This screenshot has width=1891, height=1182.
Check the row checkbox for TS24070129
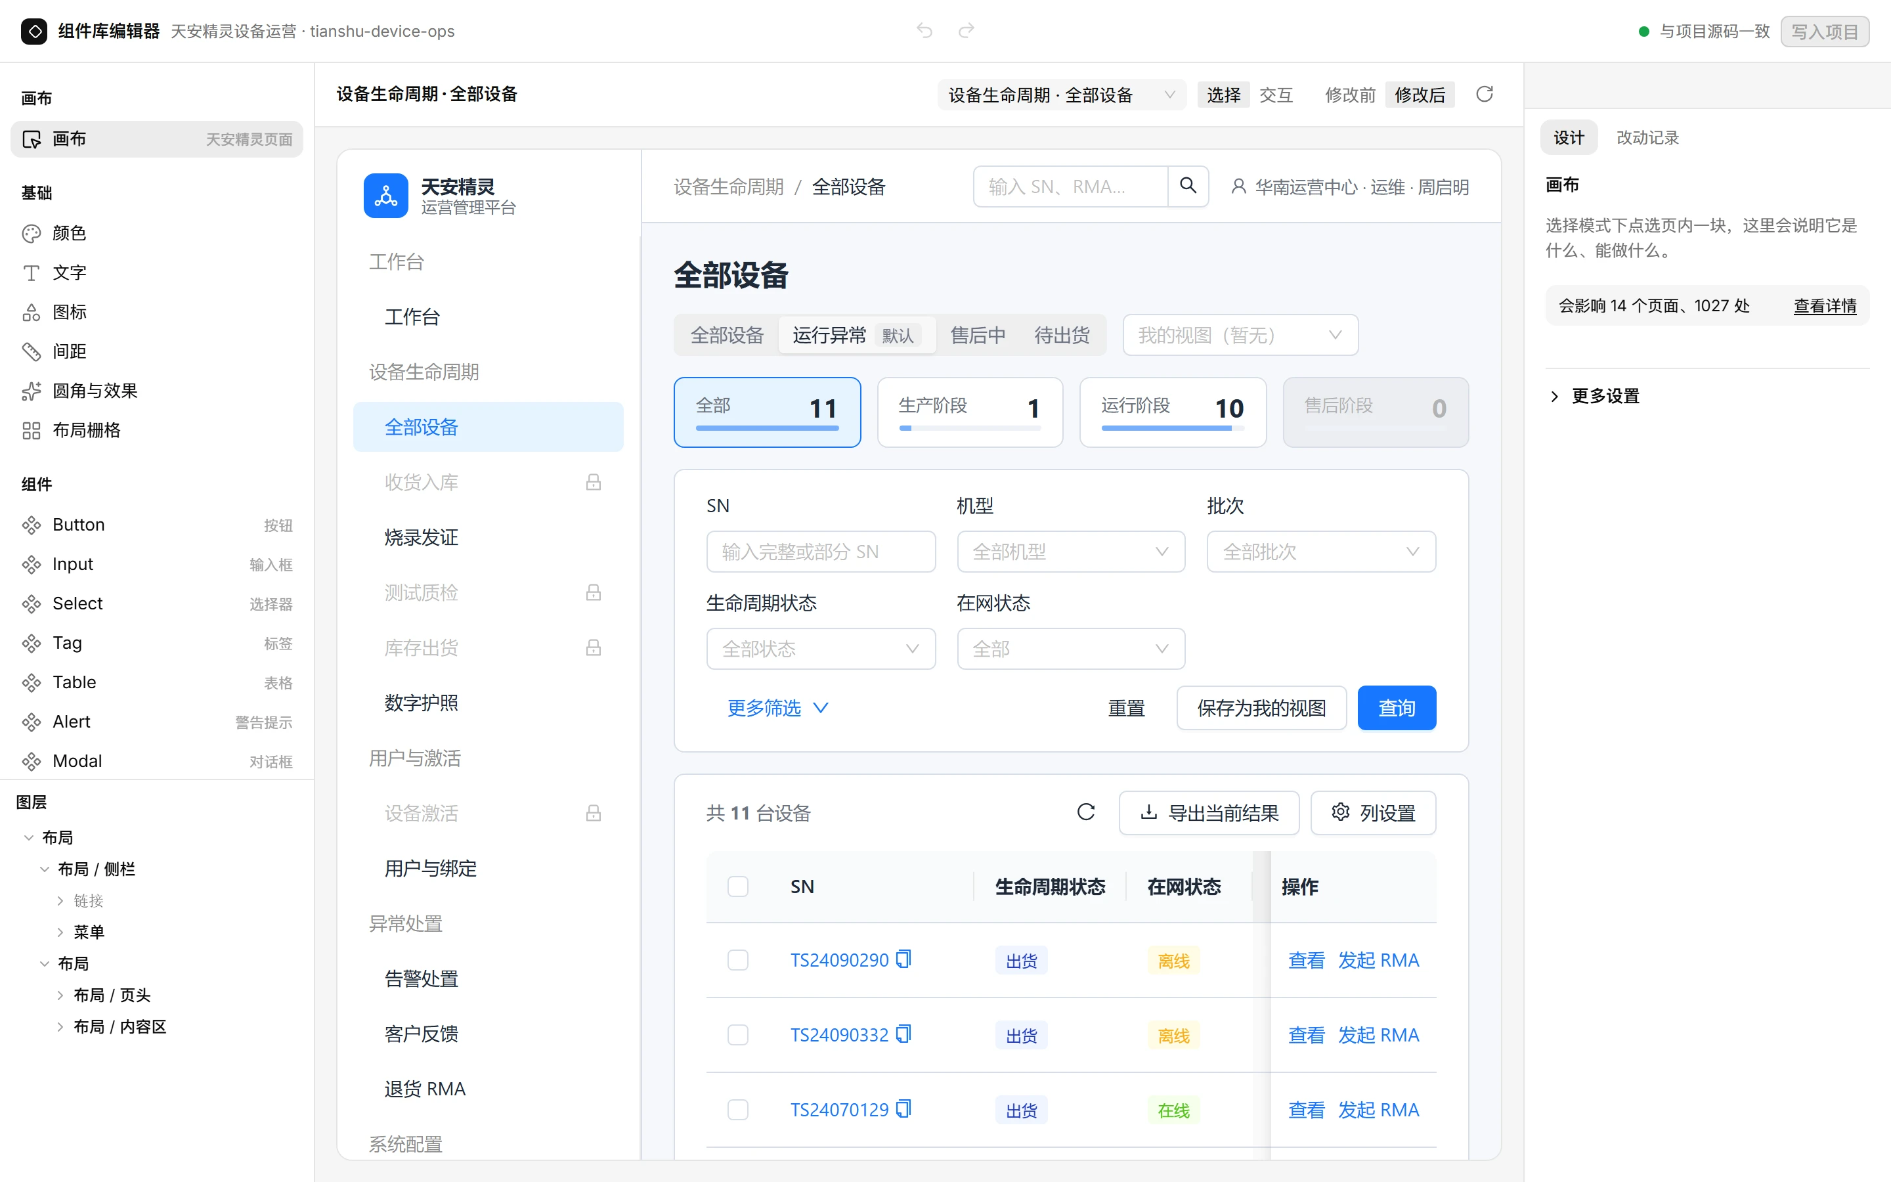(x=737, y=1110)
